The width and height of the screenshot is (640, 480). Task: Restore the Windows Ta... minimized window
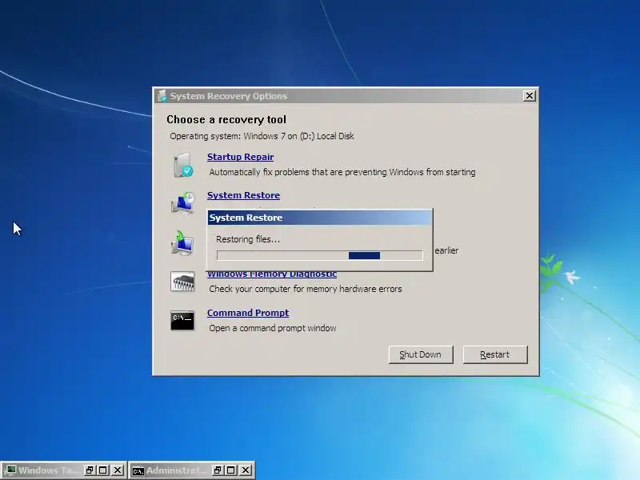90,470
